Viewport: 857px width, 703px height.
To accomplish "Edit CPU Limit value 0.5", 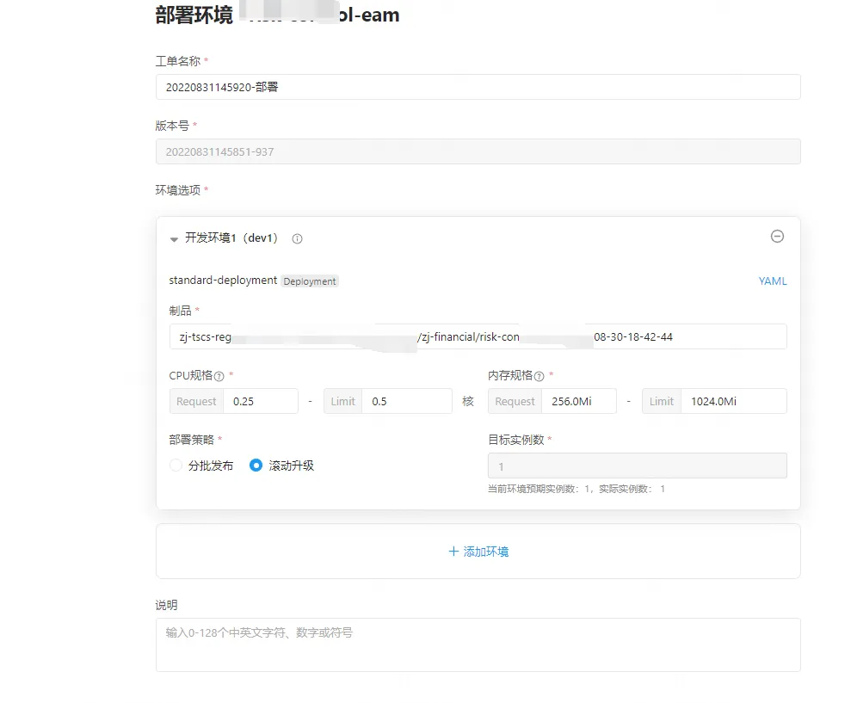I will coord(407,401).
